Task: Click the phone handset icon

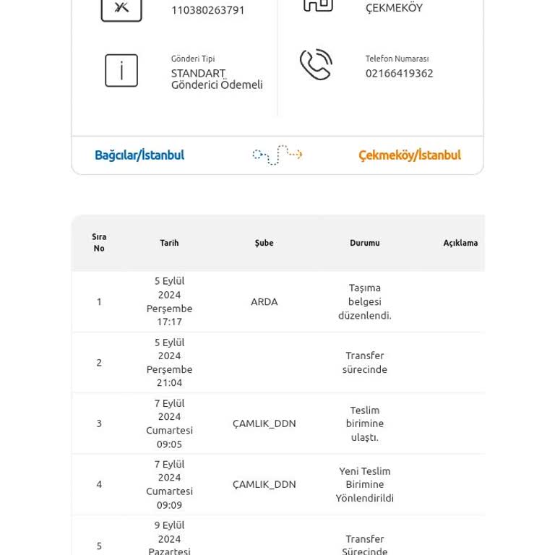Action: [x=316, y=64]
